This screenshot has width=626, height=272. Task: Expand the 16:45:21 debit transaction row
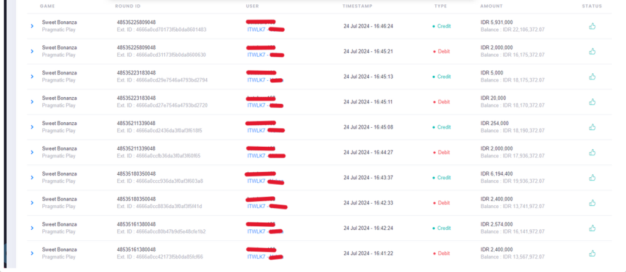coord(32,51)
